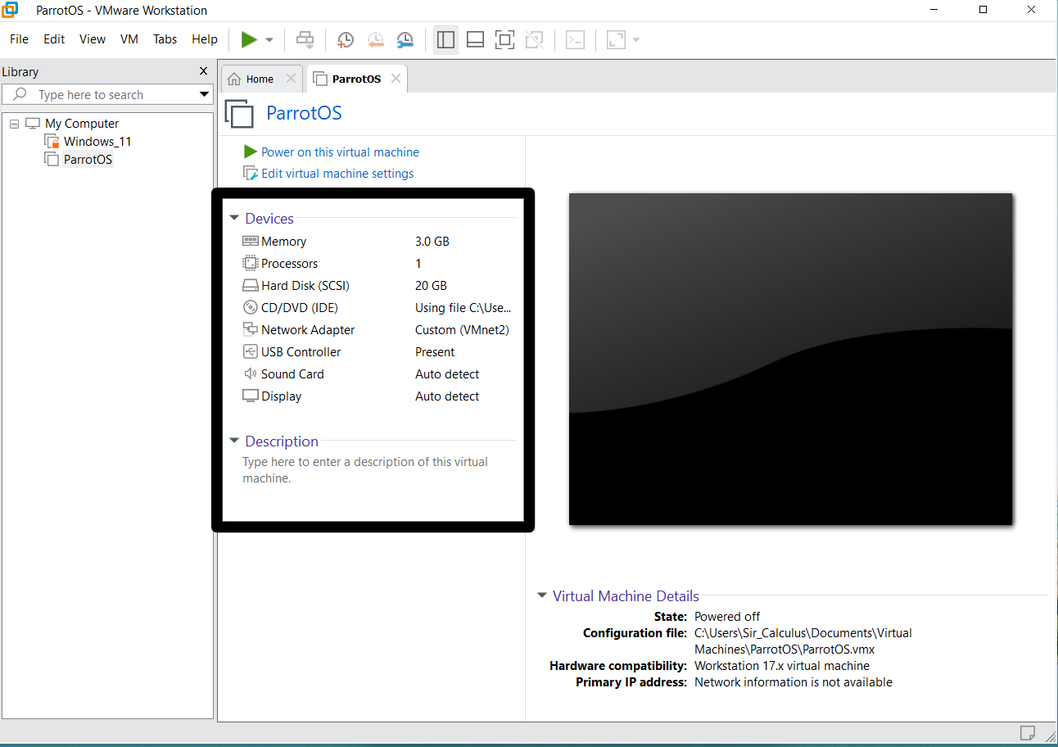1058x747 pixels.
Task: Close the Home tab
Action: click(291, 79)
